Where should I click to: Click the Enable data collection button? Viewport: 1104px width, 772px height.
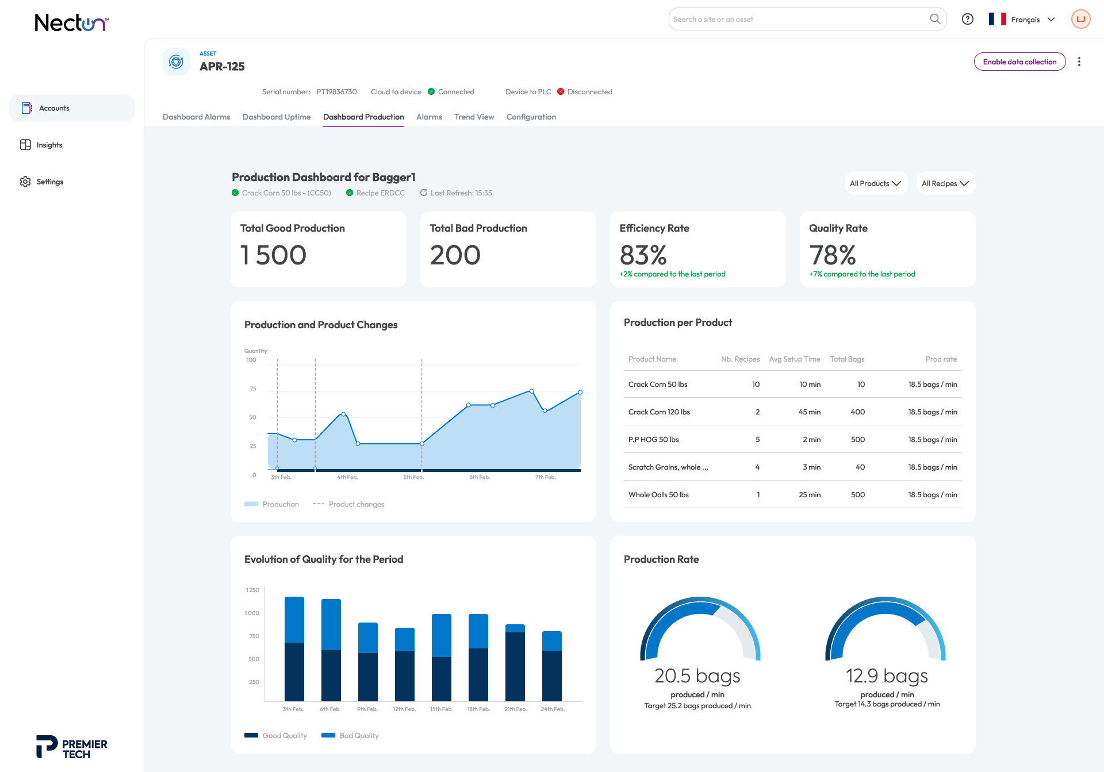click(x=1019, y=62)
